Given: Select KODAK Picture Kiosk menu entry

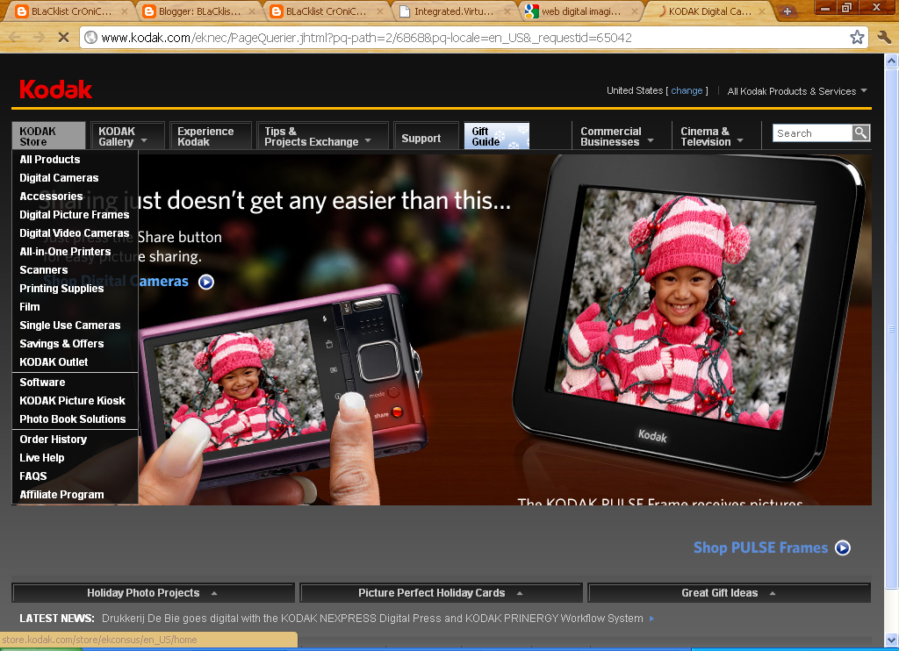Looking at the screenshot, I should pos(72,400).
